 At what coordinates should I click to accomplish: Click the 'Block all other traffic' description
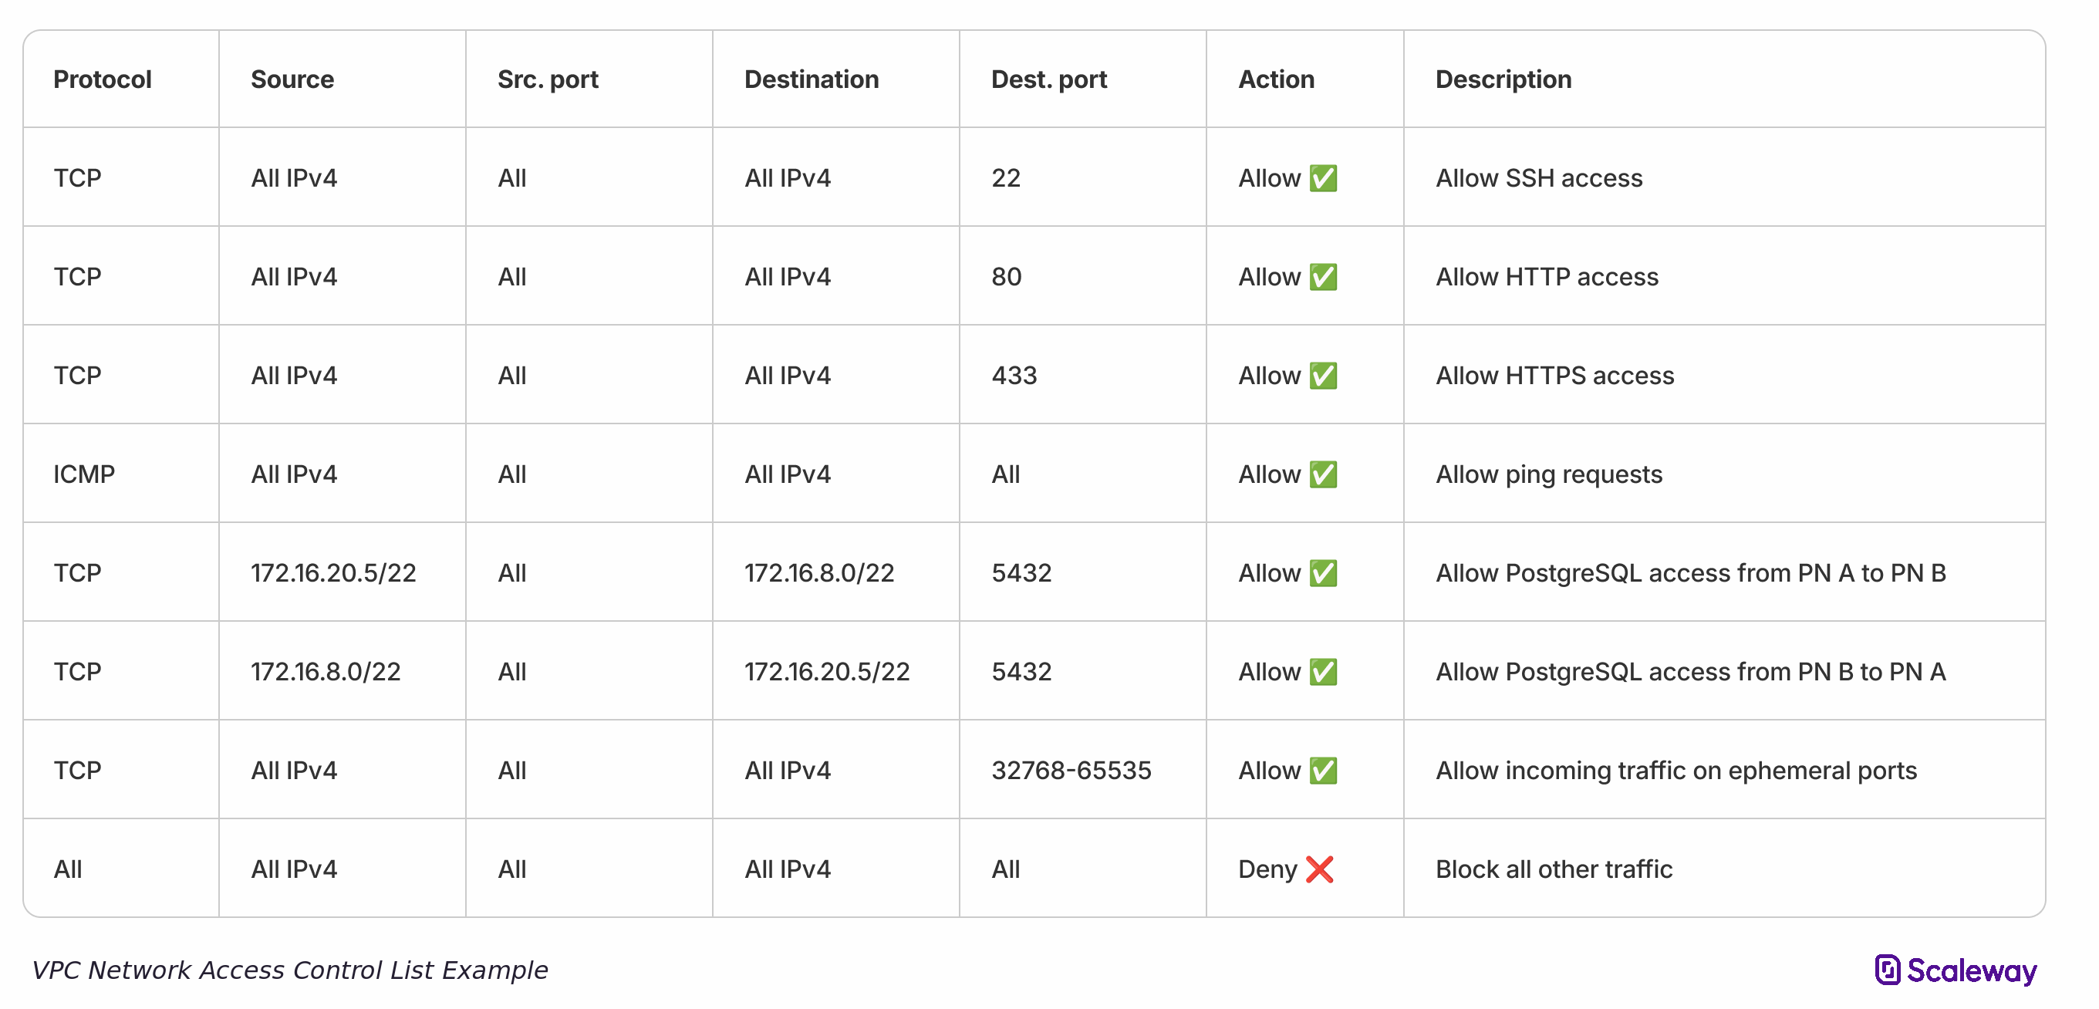coord(1553,869)
